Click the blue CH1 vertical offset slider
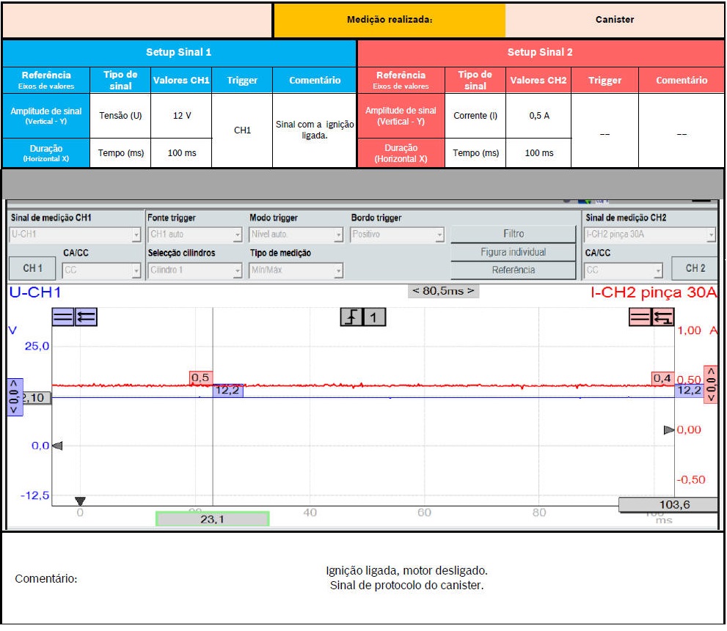This screenshot has width=727, height=631. (x=14, y=396)
